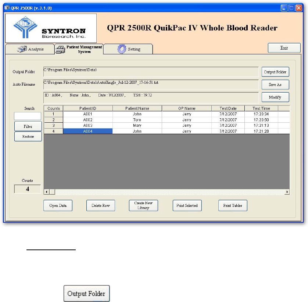Click the Print Tables button
The image size is (308, 302).
pyautogui.click(x=233, y=206)
